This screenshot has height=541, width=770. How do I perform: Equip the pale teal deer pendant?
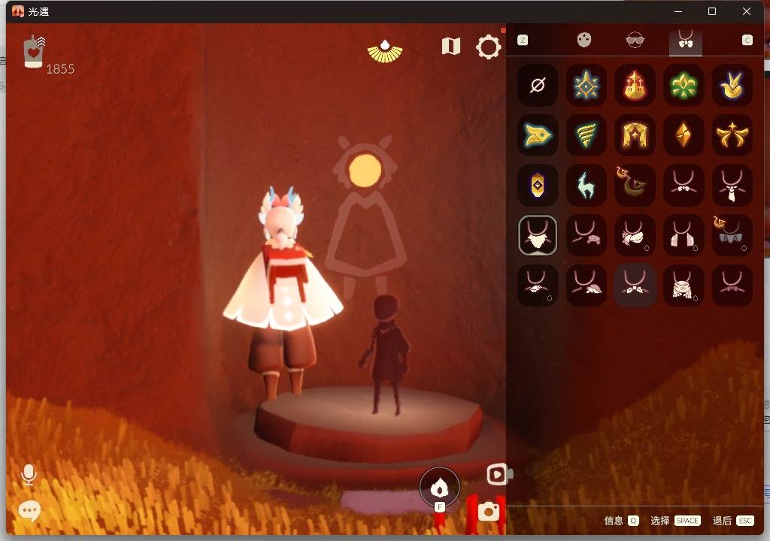click(587, 185)
